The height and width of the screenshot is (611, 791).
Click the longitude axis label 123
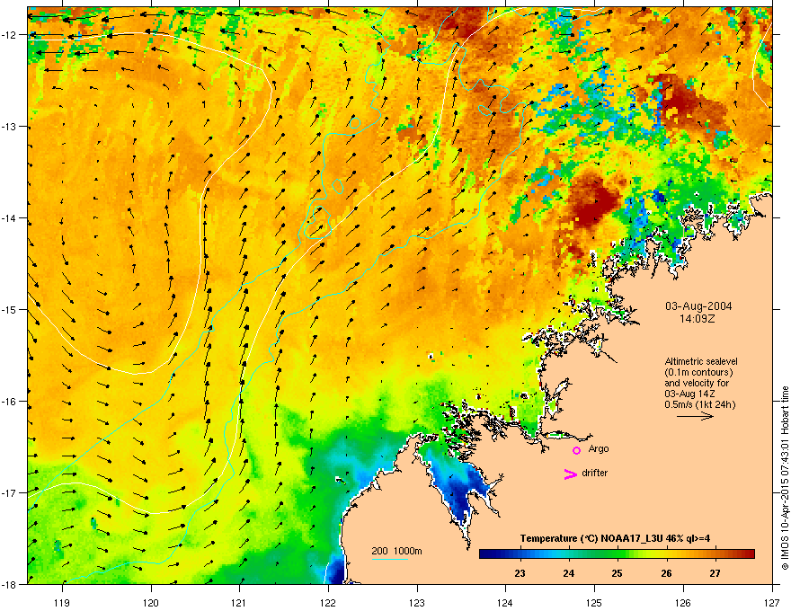point(417,602)
